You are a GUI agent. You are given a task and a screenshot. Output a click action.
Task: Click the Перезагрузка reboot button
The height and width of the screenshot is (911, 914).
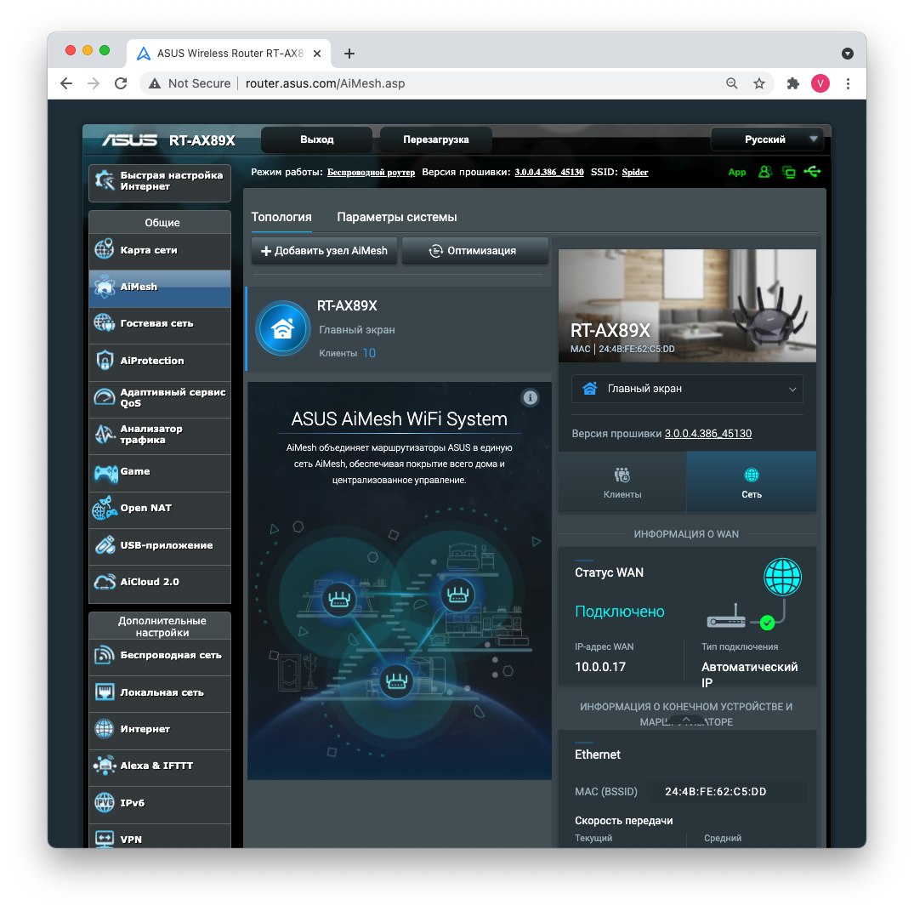click(435, 139)
